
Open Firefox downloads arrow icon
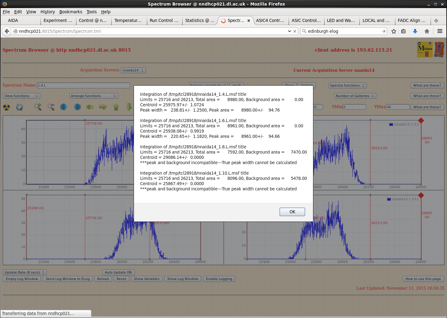(x=415, y=31)
